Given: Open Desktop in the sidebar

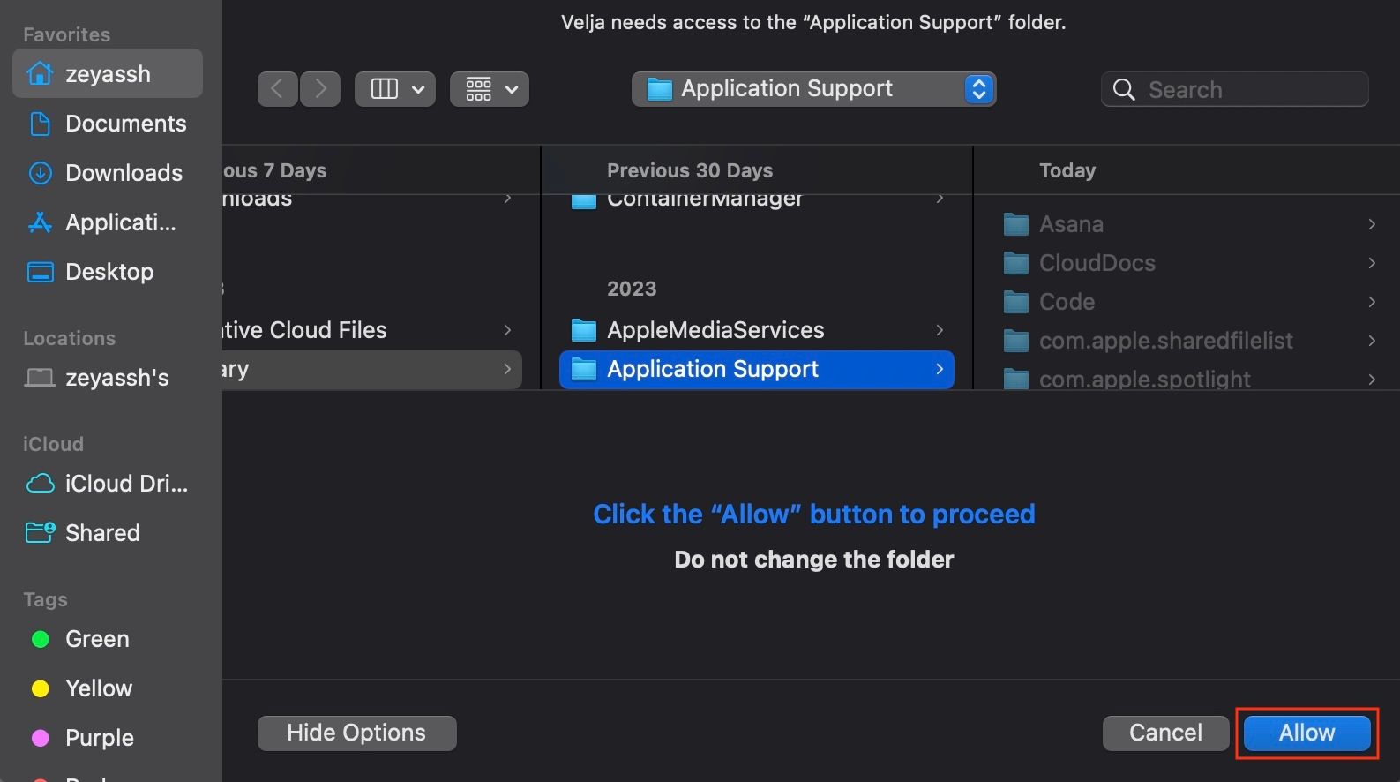Looking at the screenshot, I should pos(108,272).
